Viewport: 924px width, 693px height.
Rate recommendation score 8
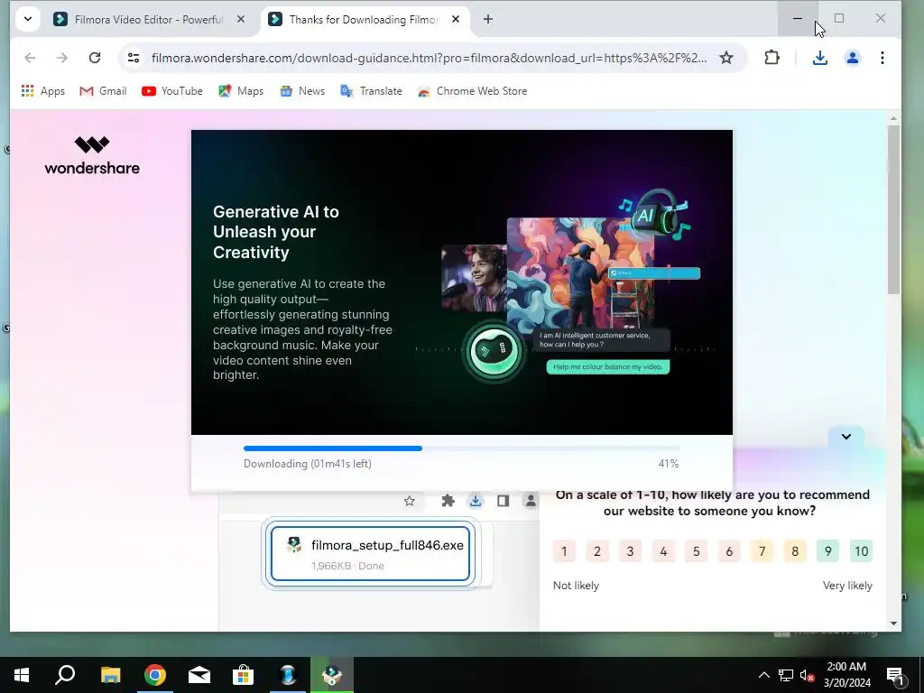[x=795, y=551]
